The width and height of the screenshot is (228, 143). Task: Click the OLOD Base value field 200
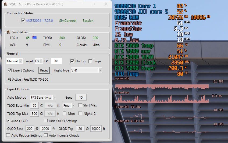tap(30, 128)
